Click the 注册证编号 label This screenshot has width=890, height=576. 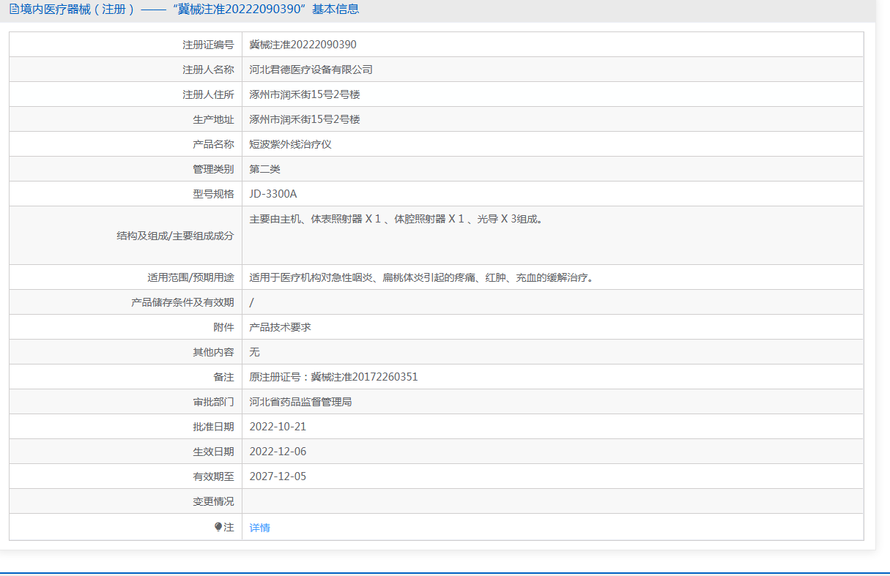click(x=208, y=45)
